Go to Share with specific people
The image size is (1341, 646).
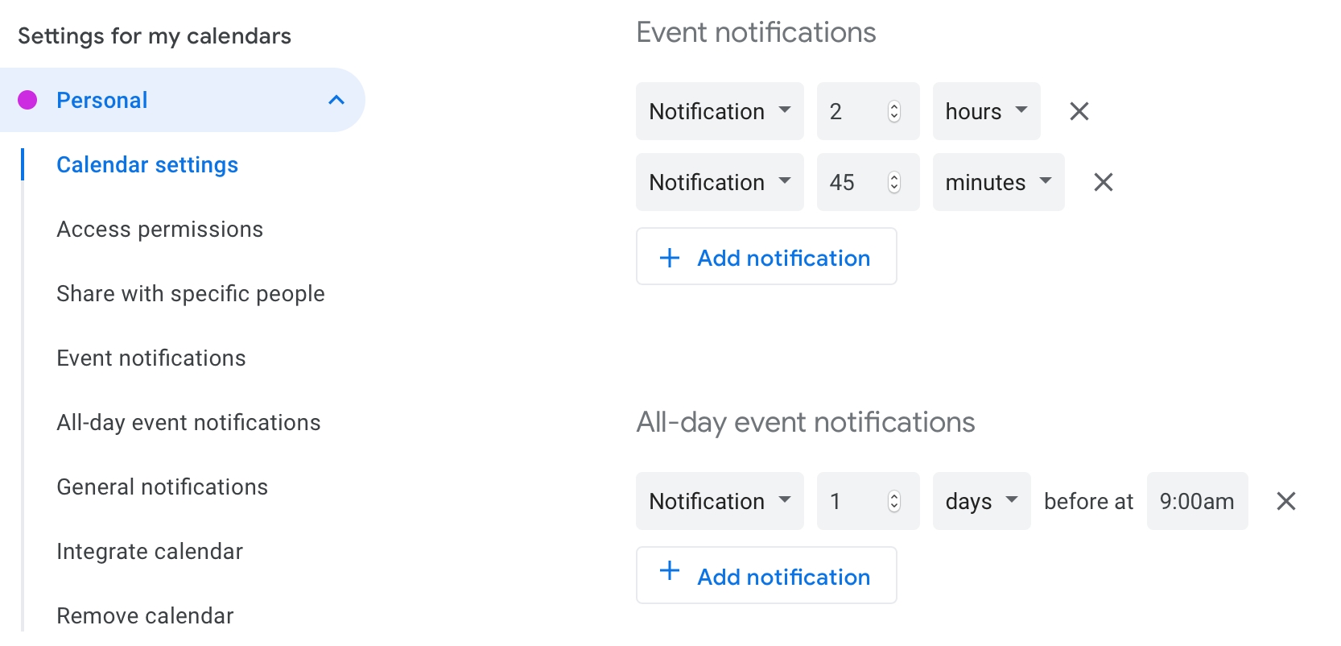(x=191, y=294)
